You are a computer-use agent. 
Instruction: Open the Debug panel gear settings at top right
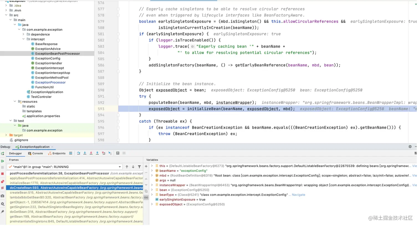(x=410, y=147)
